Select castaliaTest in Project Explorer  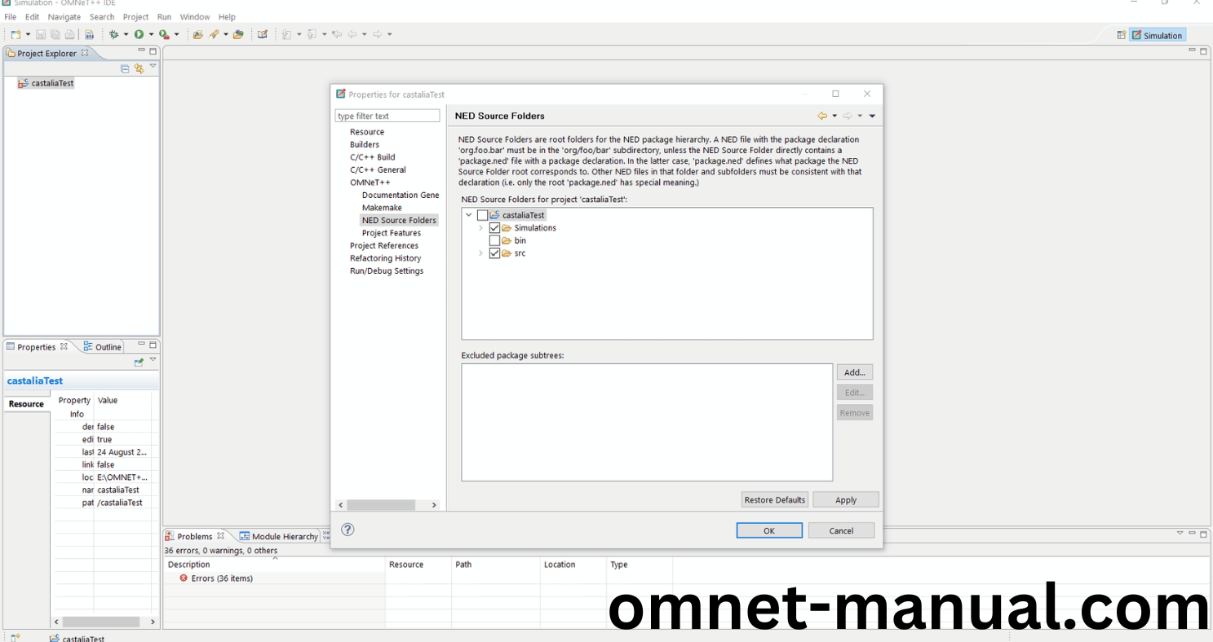pos(52,83)
